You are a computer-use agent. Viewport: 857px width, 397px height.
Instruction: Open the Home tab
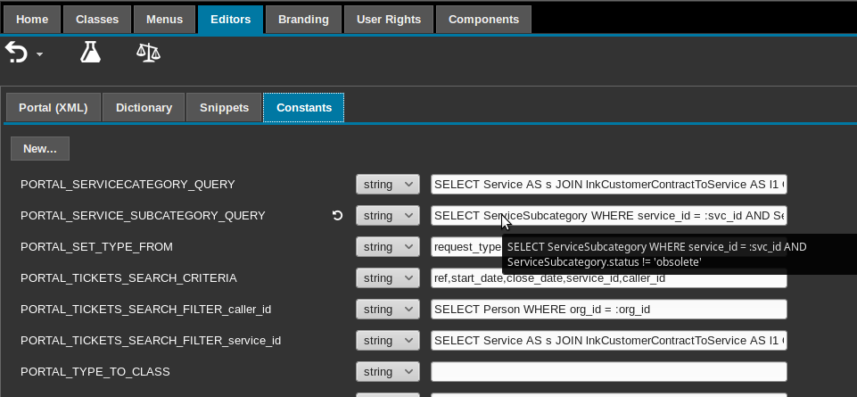33,19
